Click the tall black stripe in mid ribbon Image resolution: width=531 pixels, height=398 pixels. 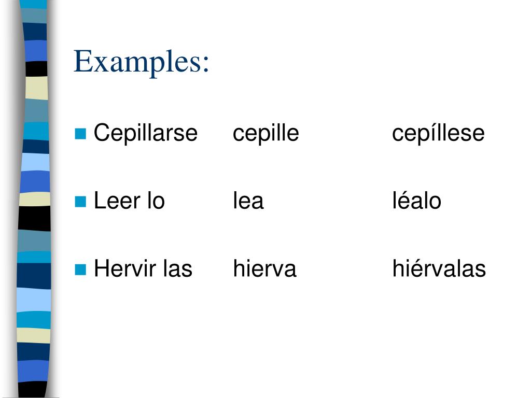(x=34, y=218)
